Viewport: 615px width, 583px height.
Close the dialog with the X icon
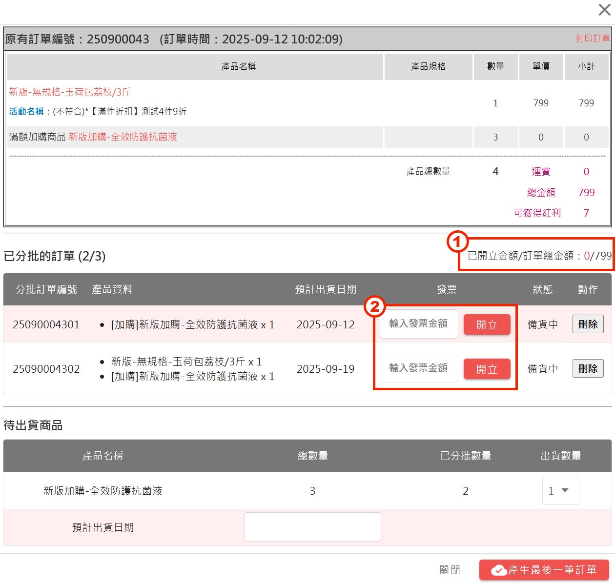[x=604, y=10]
